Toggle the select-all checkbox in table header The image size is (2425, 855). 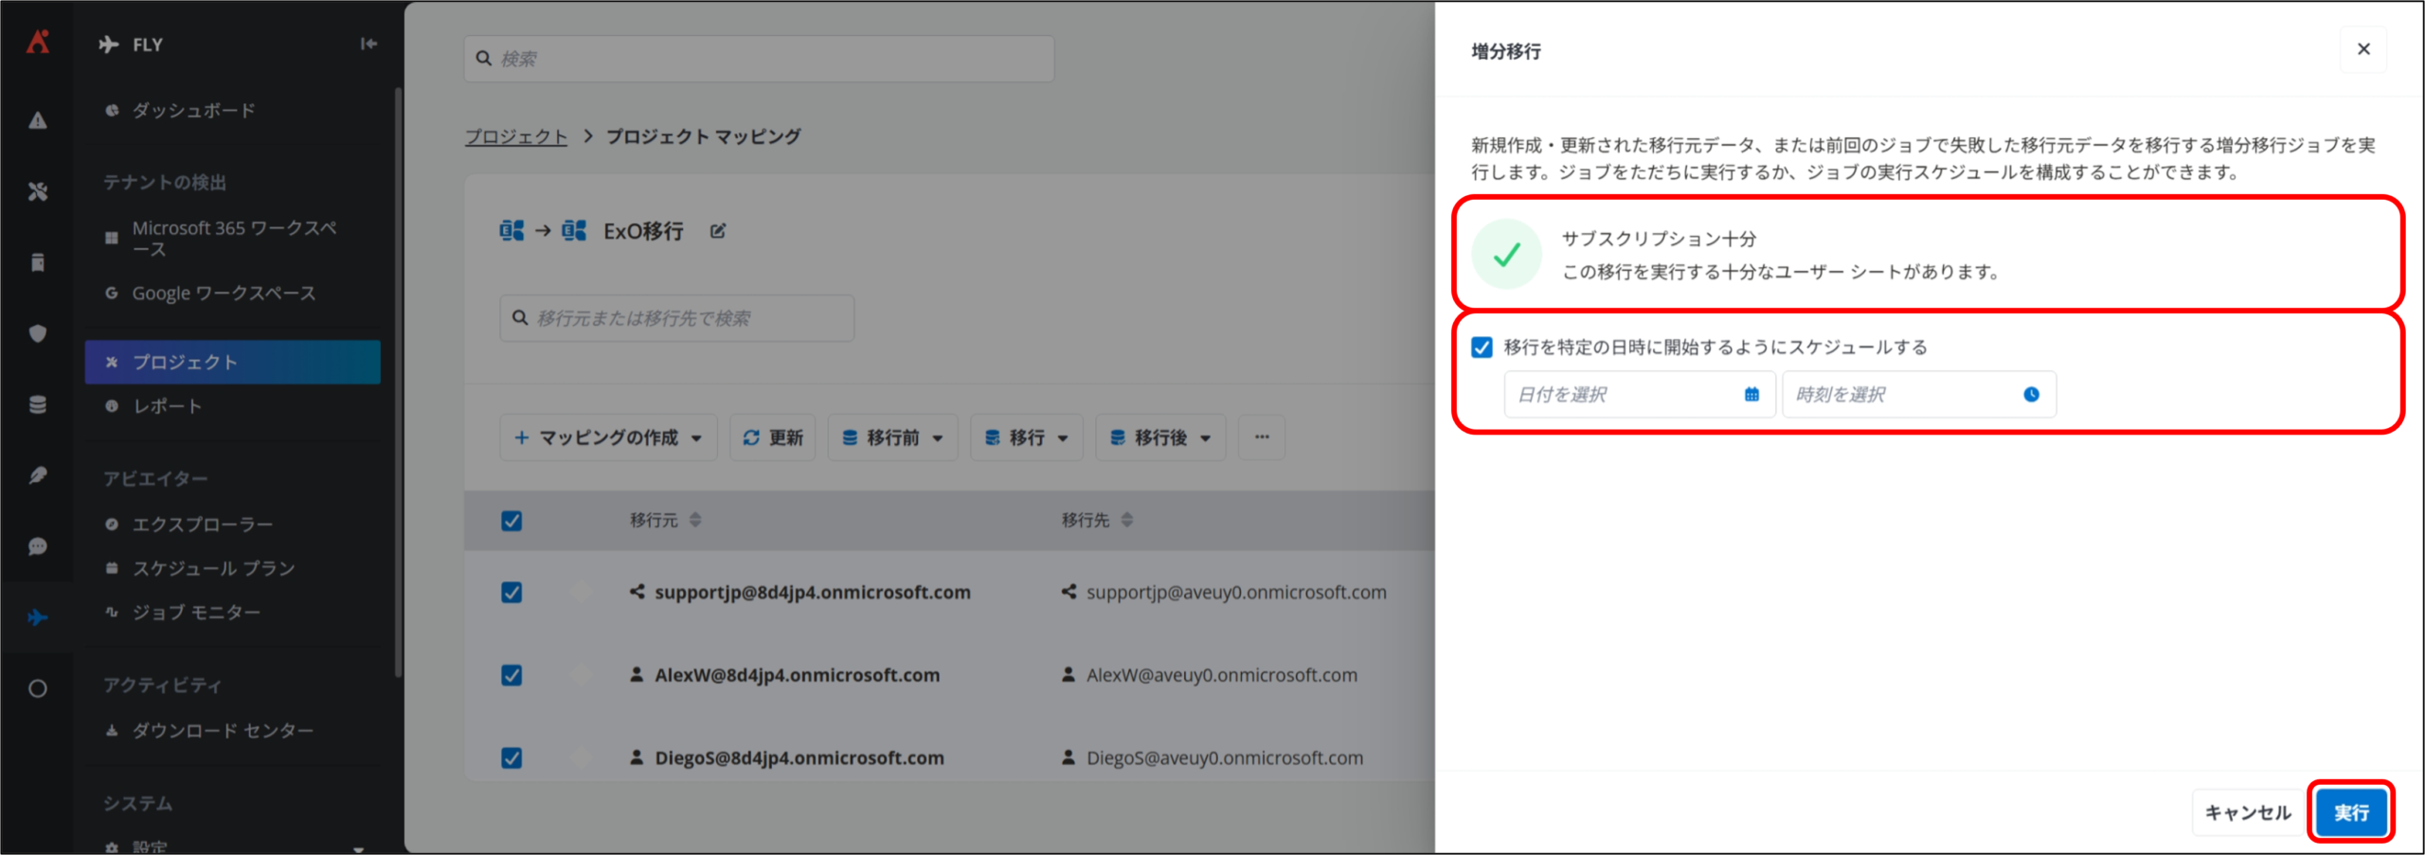(x=512, y=521)
